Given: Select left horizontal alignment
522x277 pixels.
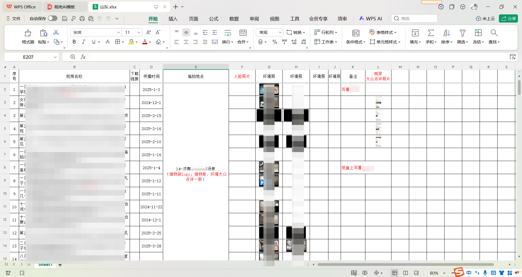Looking at the screenshot, I should click(x=176, y=42).
